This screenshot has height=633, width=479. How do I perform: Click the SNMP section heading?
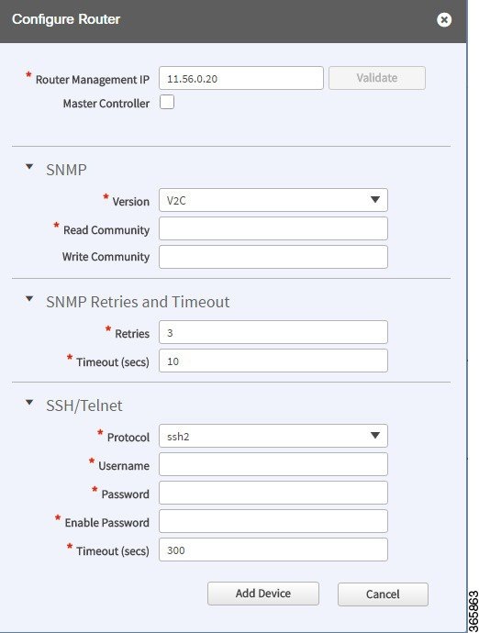[x=66, y=170]
